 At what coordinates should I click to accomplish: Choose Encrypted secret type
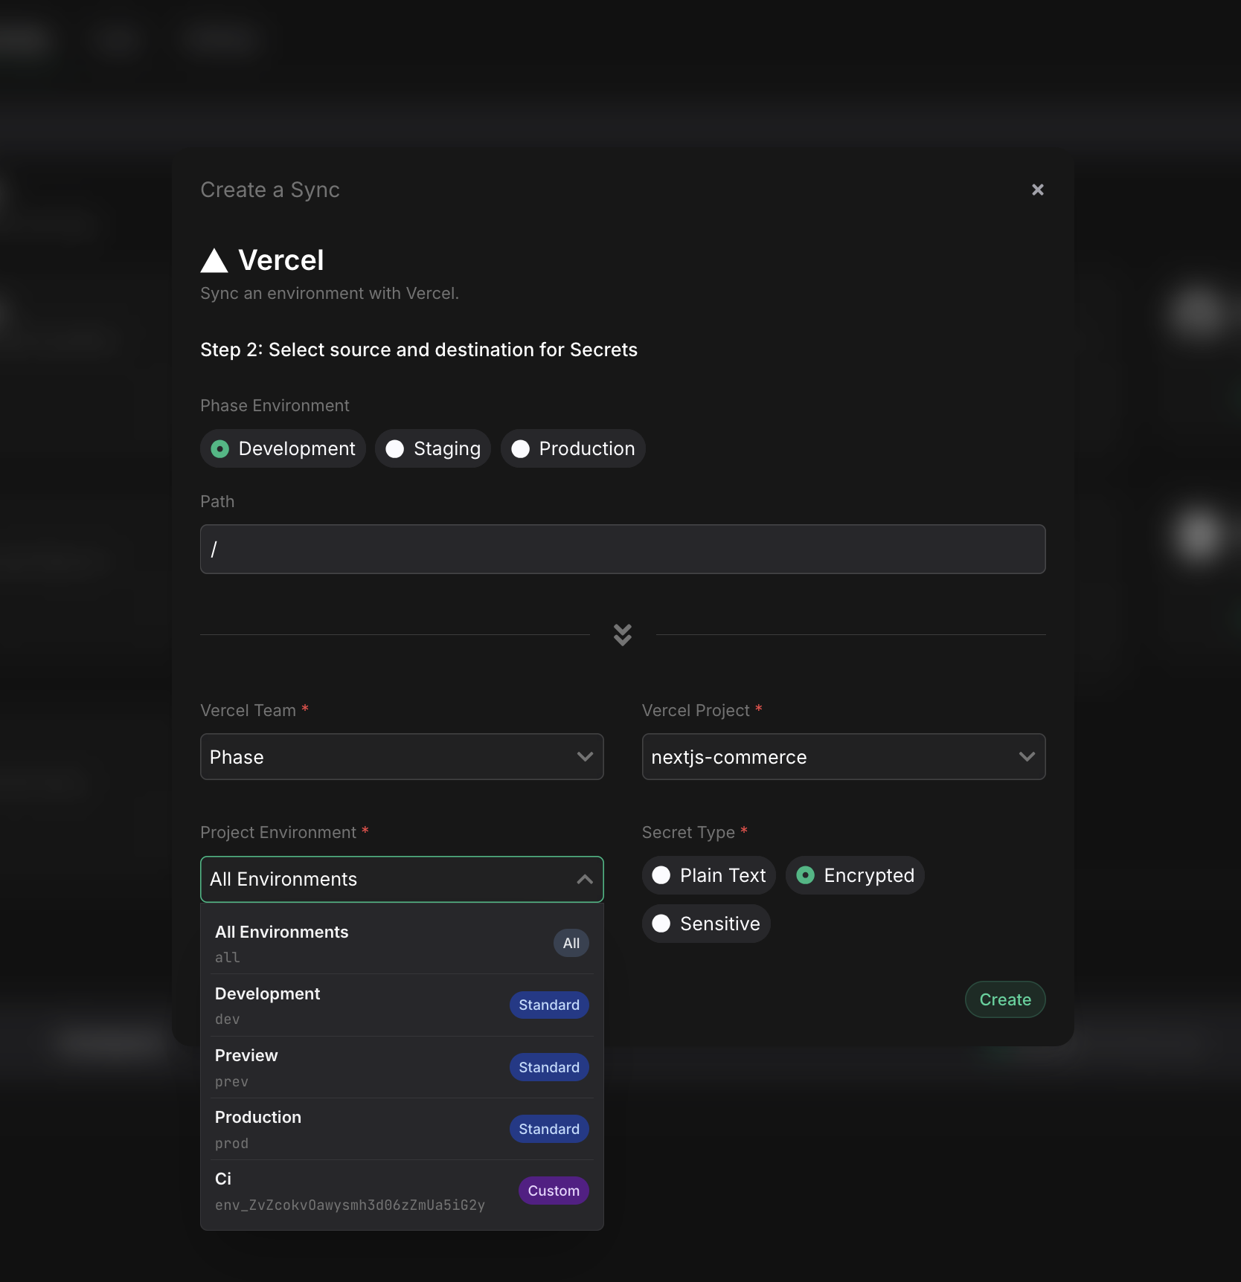pyautogui.click(x=855, y=875)
